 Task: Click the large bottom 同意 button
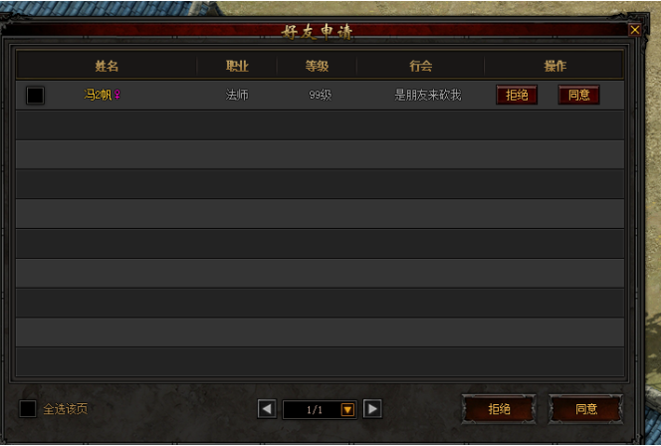[x=586, y=409]
